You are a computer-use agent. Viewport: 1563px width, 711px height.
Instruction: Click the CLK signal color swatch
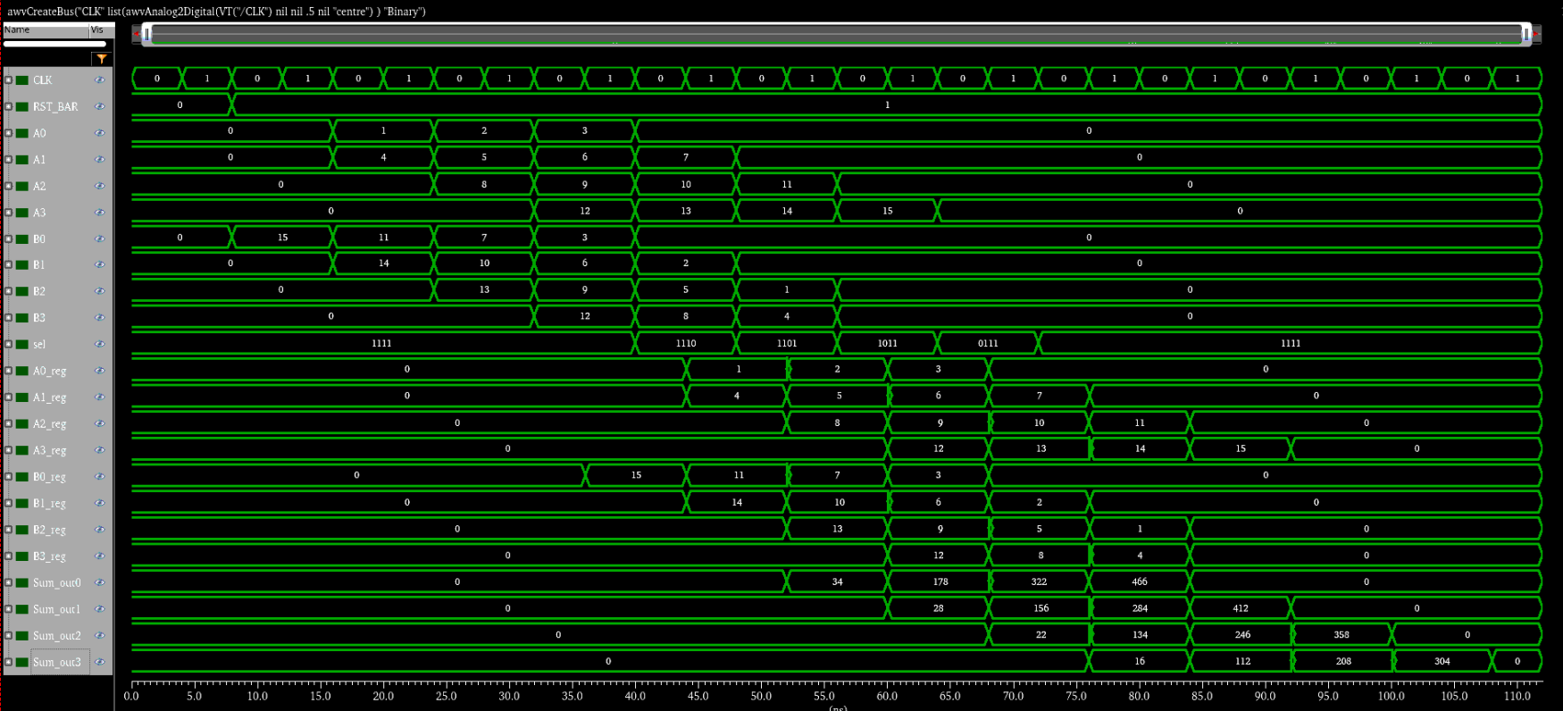[22, 80]
